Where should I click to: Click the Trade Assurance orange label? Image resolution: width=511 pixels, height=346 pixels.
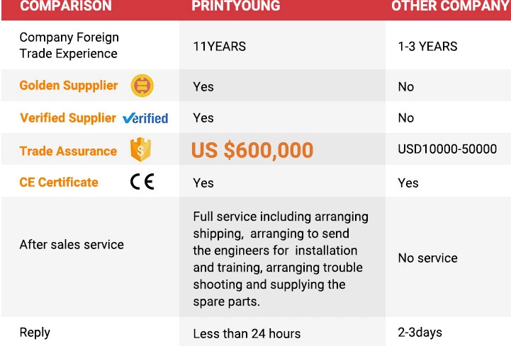68,151
